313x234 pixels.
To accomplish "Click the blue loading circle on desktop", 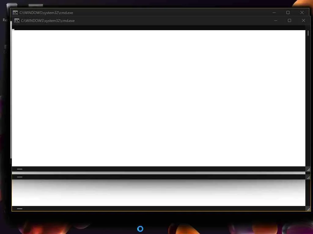I will tap(140, 229).
